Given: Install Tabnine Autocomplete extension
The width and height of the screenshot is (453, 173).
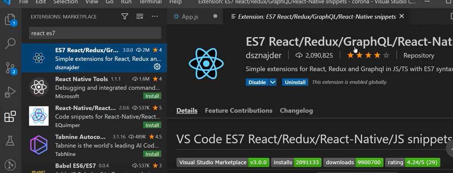Looking at the screenshot, I should coord(152,154).
